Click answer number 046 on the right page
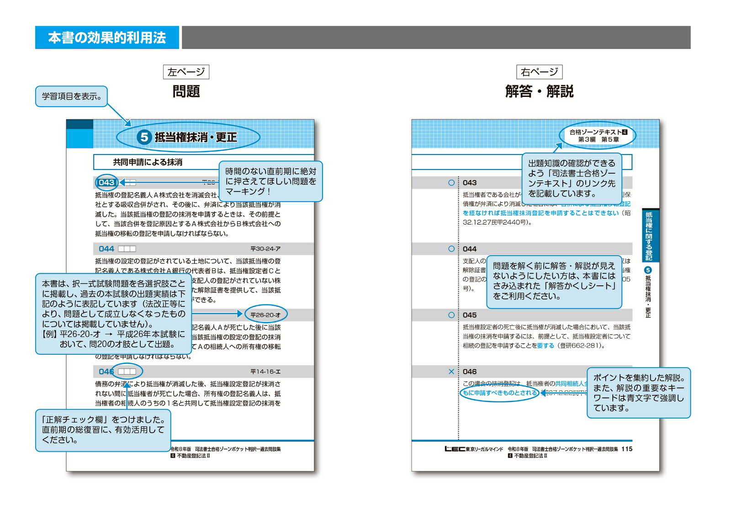The width and height of the screenshot is (731, 524). pyautogui.click(x=470, y=372)
